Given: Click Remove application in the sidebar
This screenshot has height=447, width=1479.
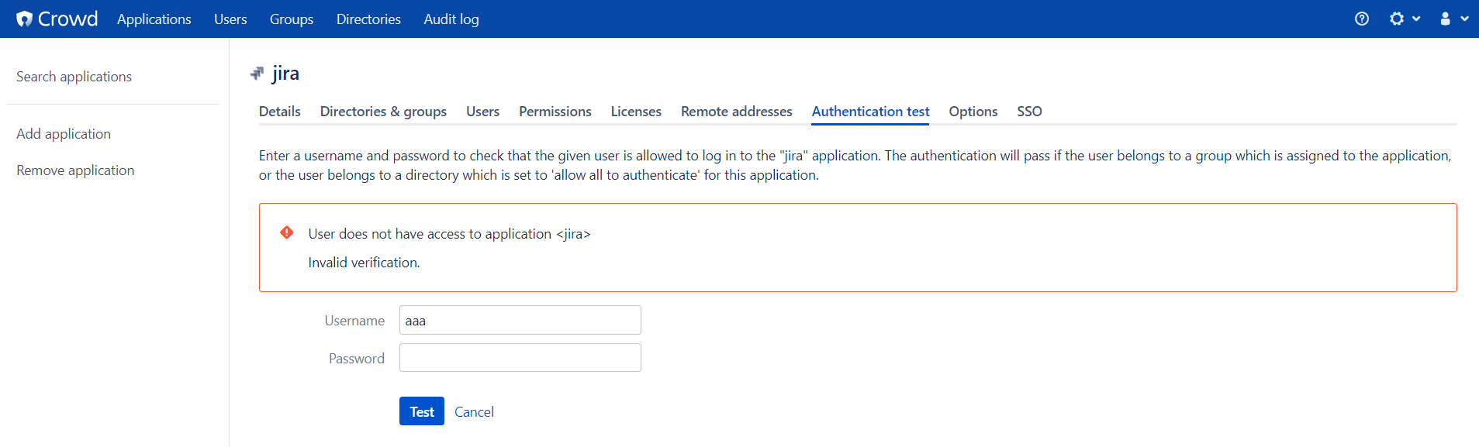Looking at the screenshot, I should point(75,170).
